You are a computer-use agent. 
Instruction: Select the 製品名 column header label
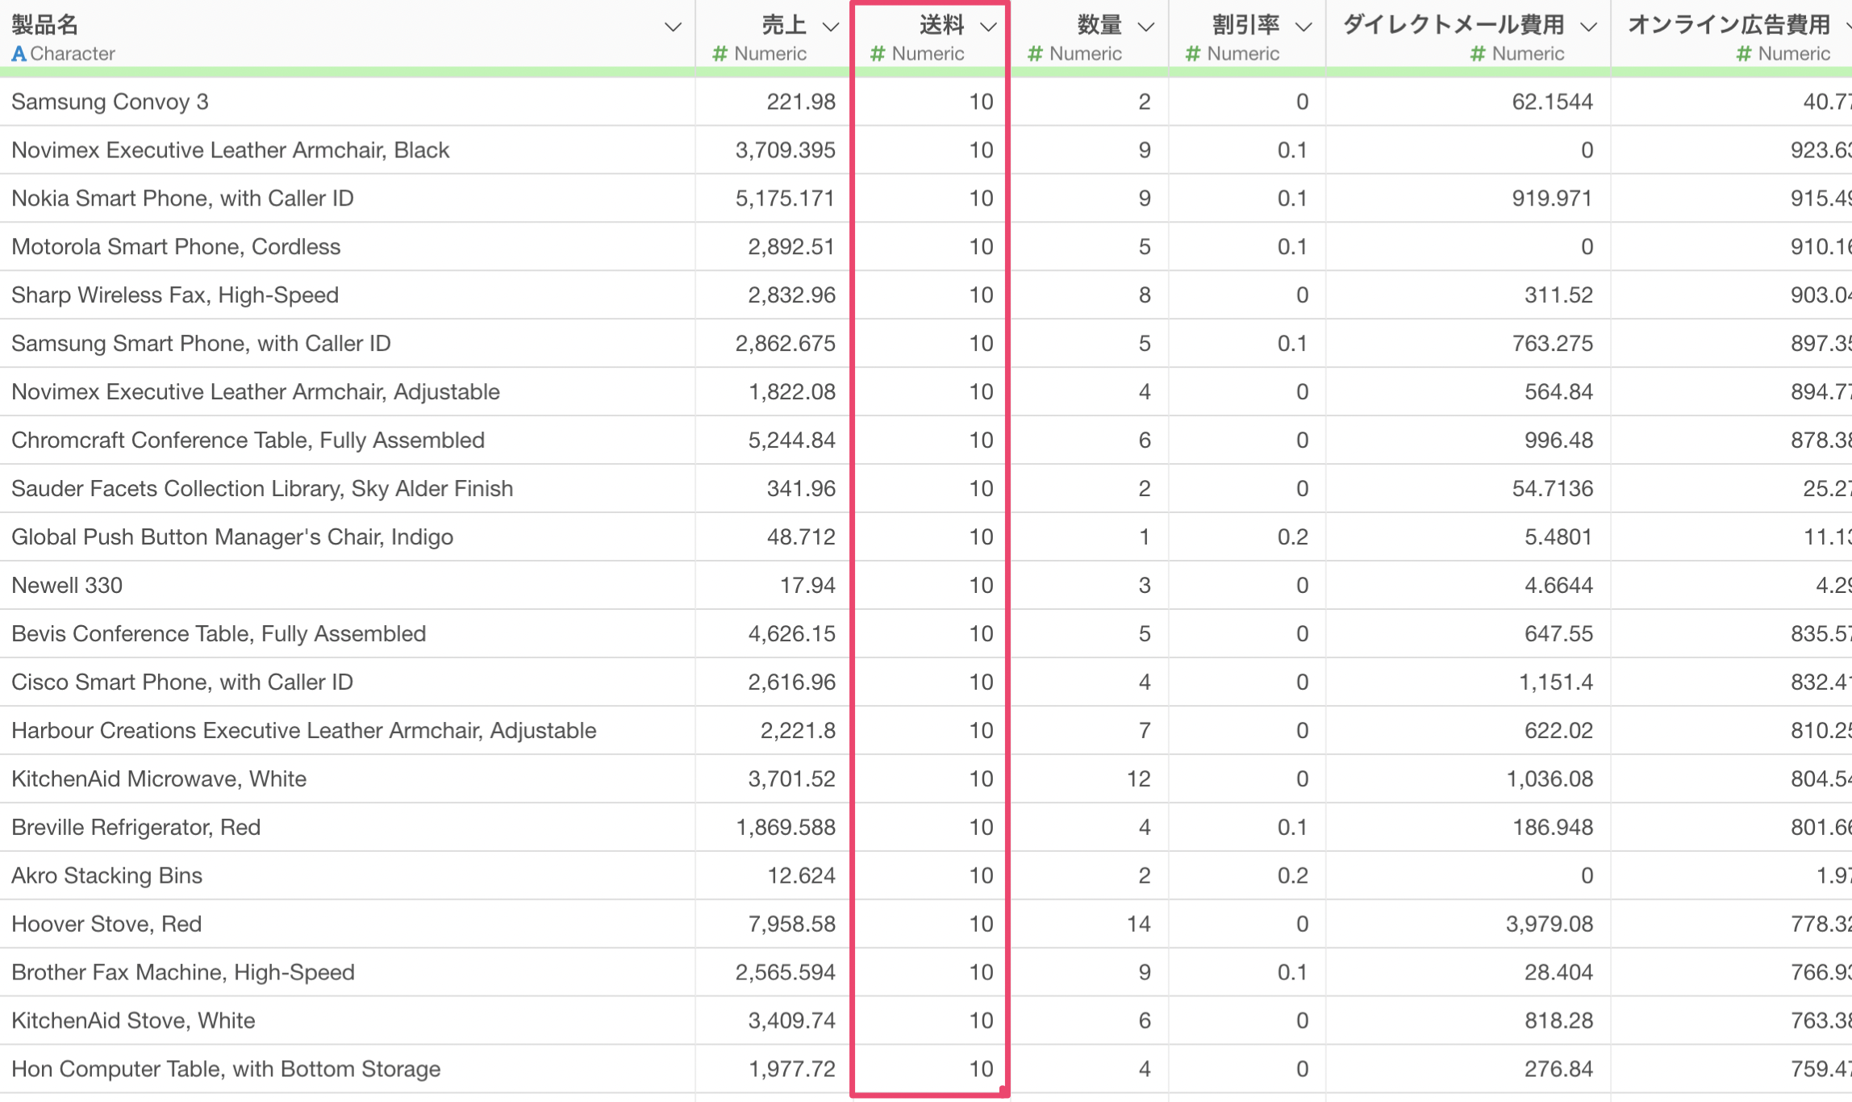pyautogui.click(x=45, y=25)
